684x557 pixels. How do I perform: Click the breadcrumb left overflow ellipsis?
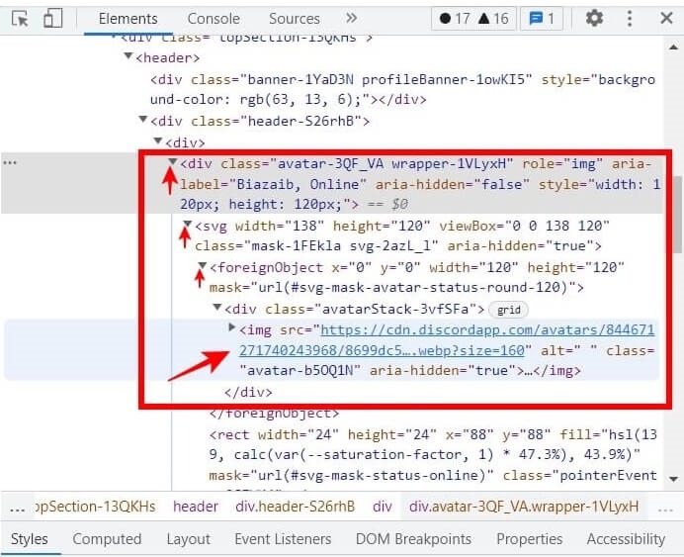tap(16, 507)
